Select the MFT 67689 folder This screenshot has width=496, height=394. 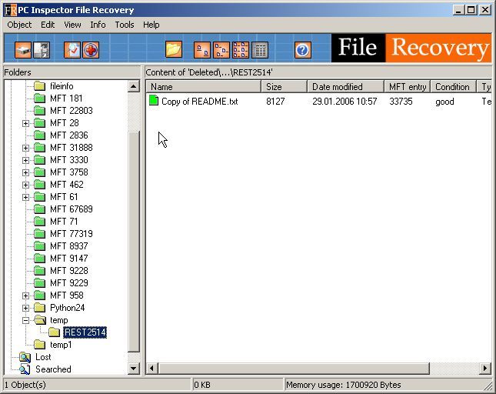[72, 209]
